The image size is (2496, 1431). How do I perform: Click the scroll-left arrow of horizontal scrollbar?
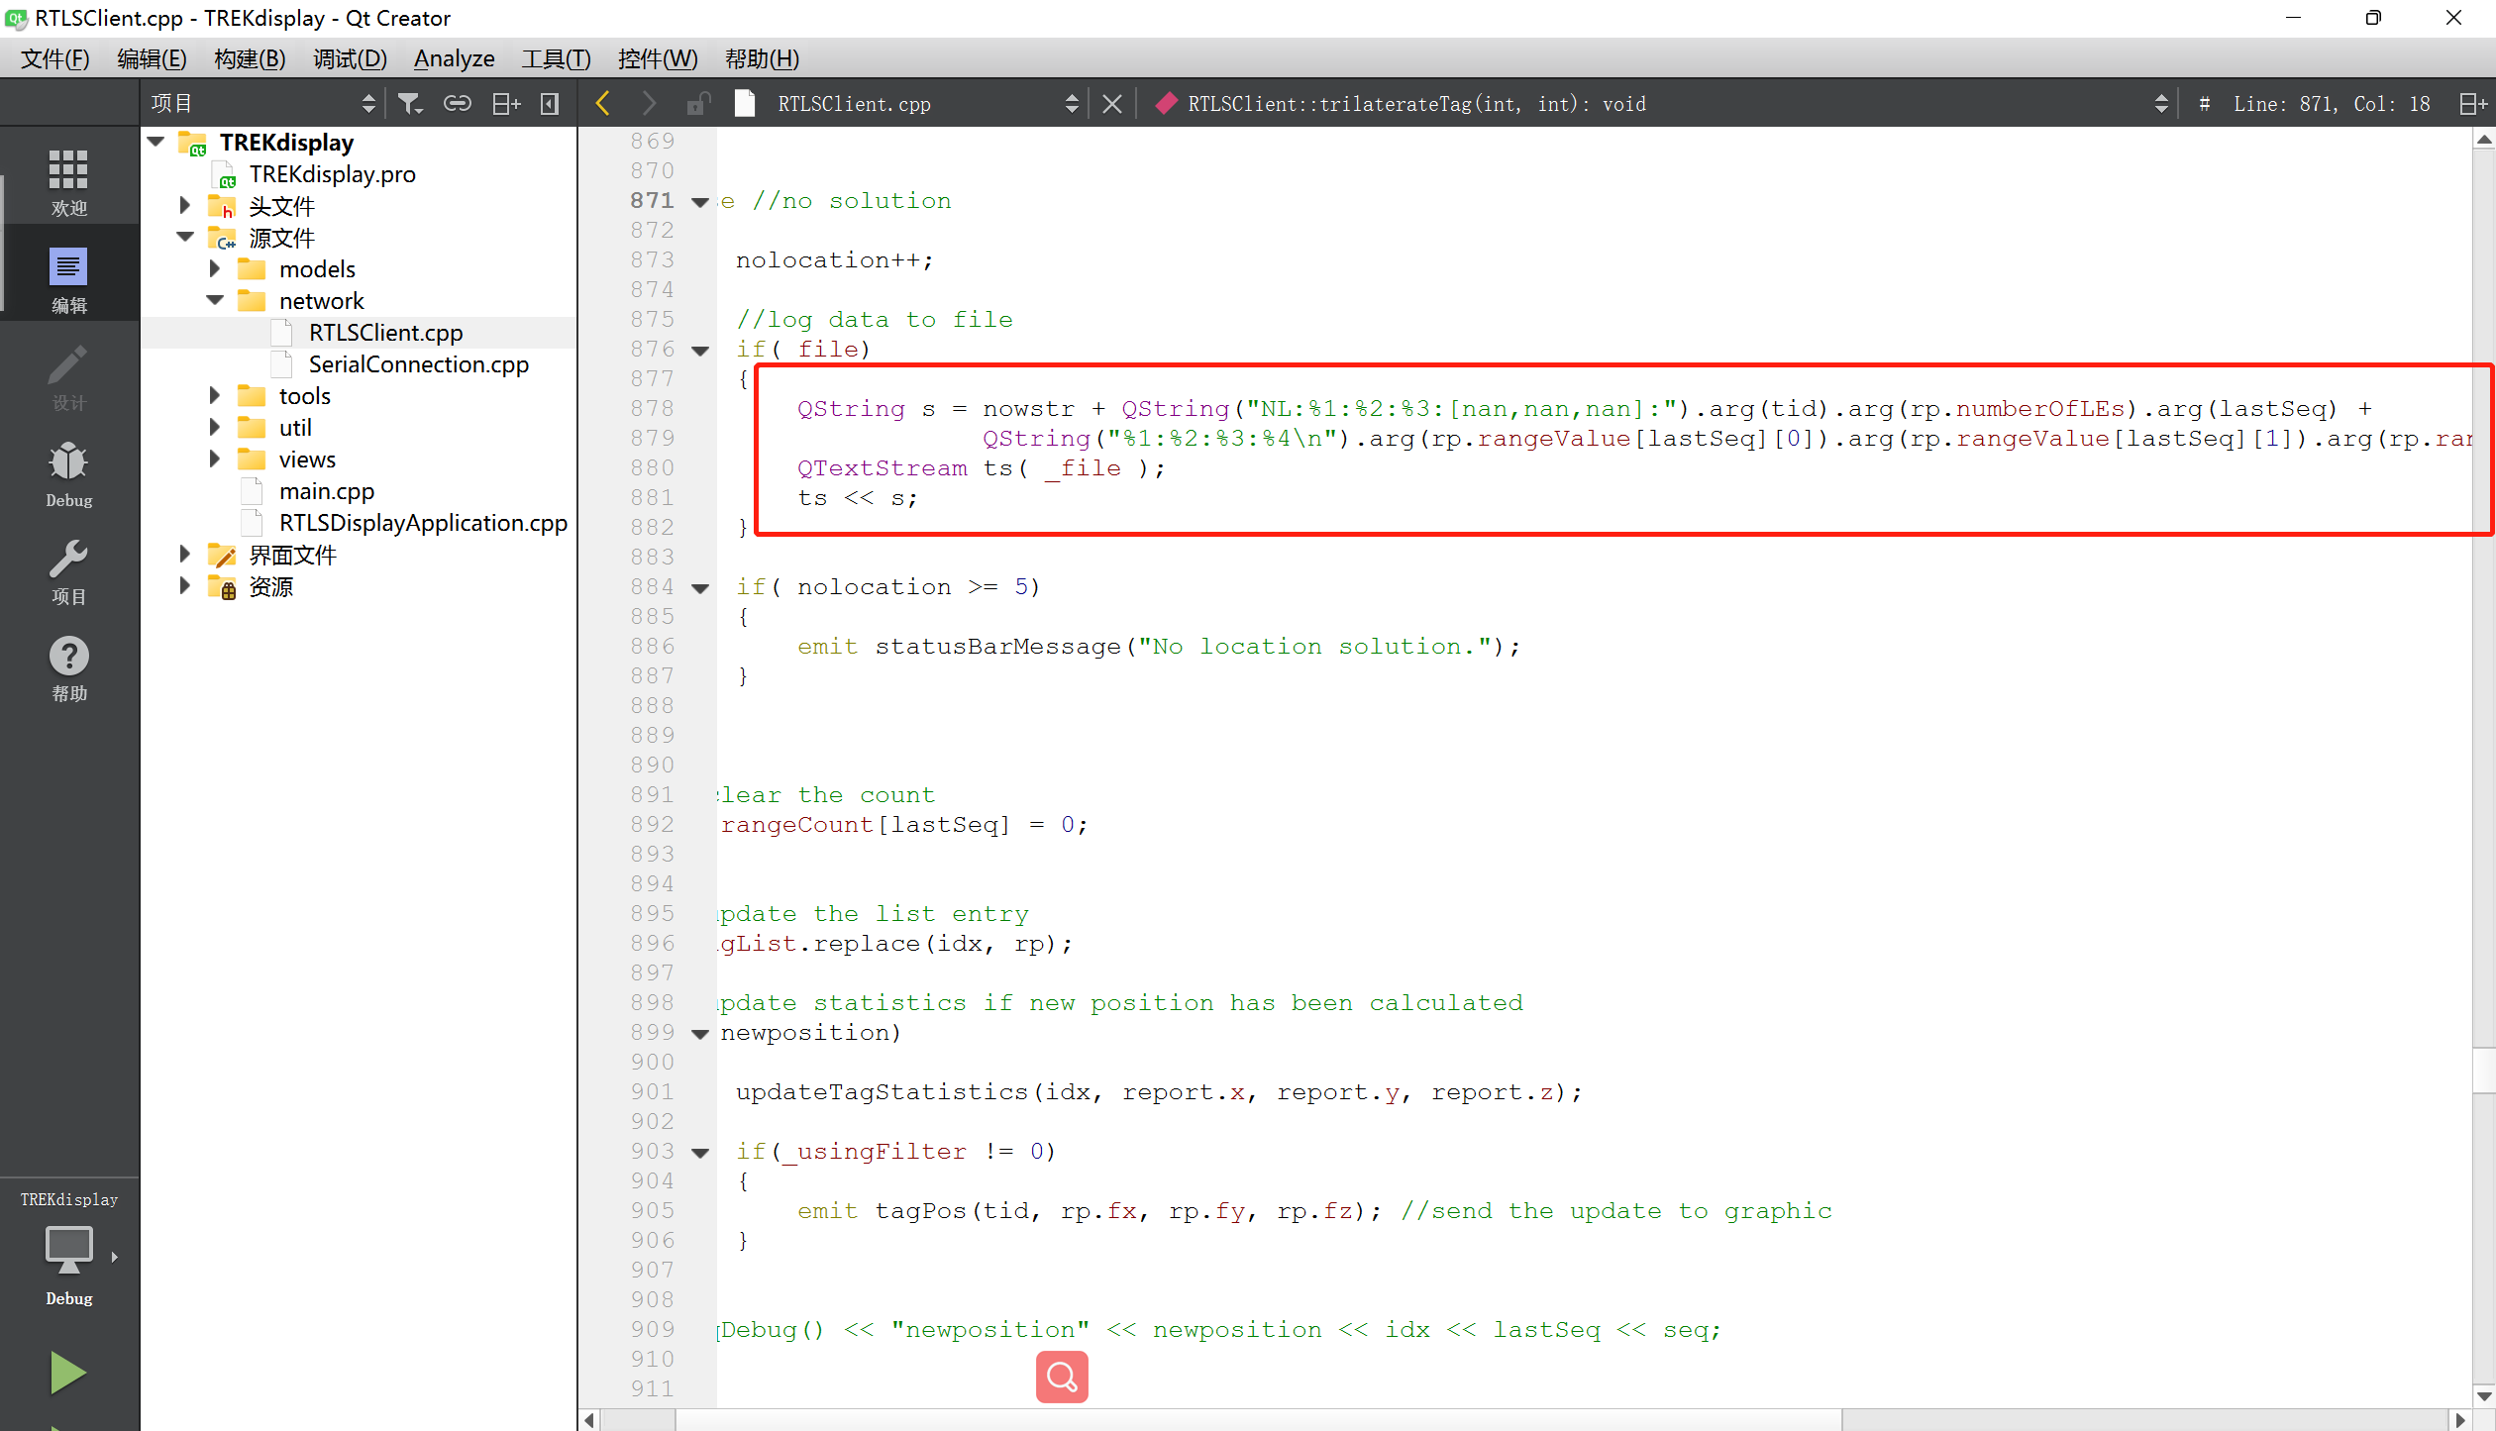pyautogui.click(x=589, y=1420)
